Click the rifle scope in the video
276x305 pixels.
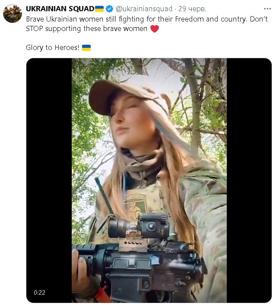pos(139,226)
